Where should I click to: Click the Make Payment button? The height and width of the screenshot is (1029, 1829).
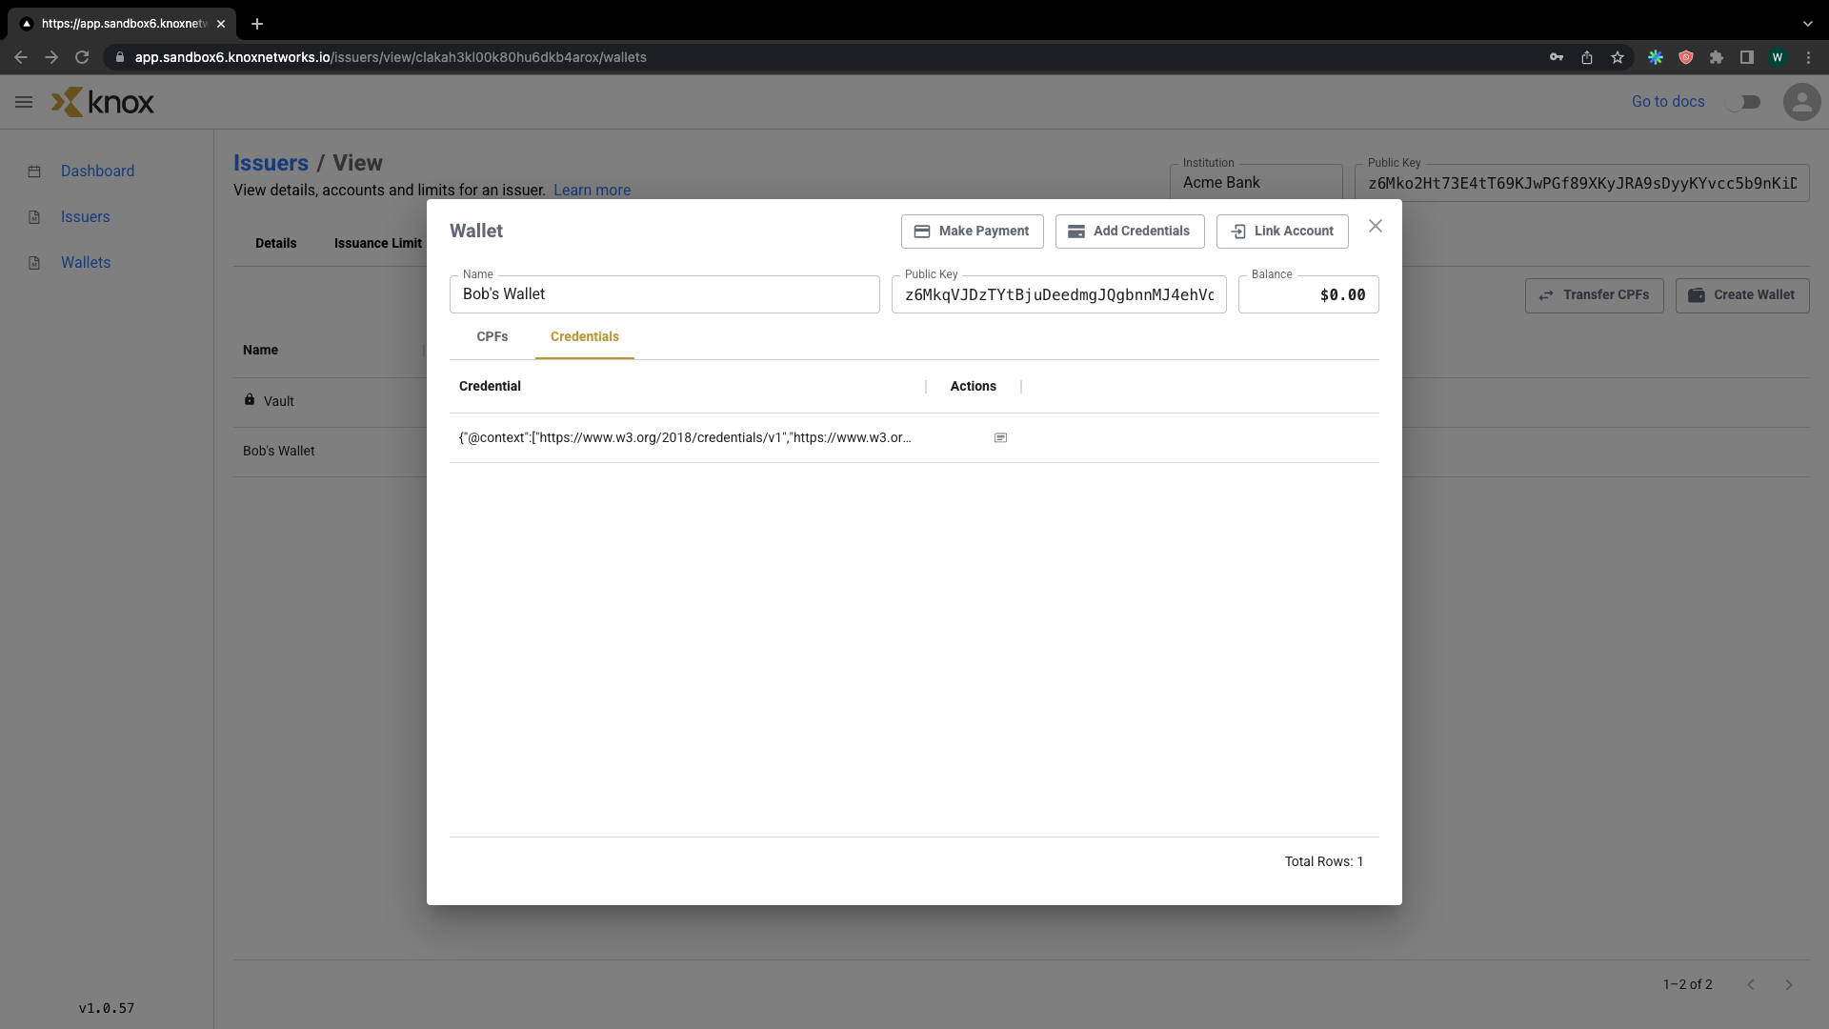972,232
